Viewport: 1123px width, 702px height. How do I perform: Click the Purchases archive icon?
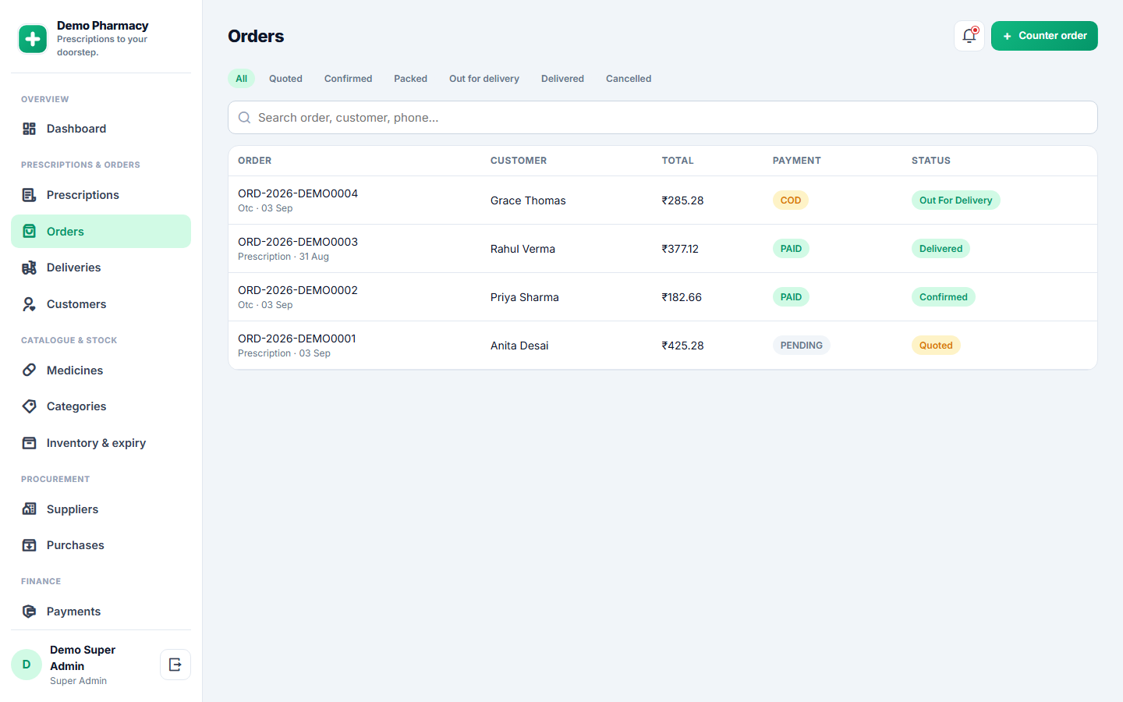(x=29, y=545)
